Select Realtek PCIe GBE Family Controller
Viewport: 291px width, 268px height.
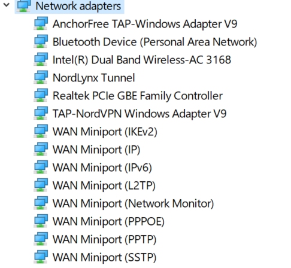[x=138, y=96]
